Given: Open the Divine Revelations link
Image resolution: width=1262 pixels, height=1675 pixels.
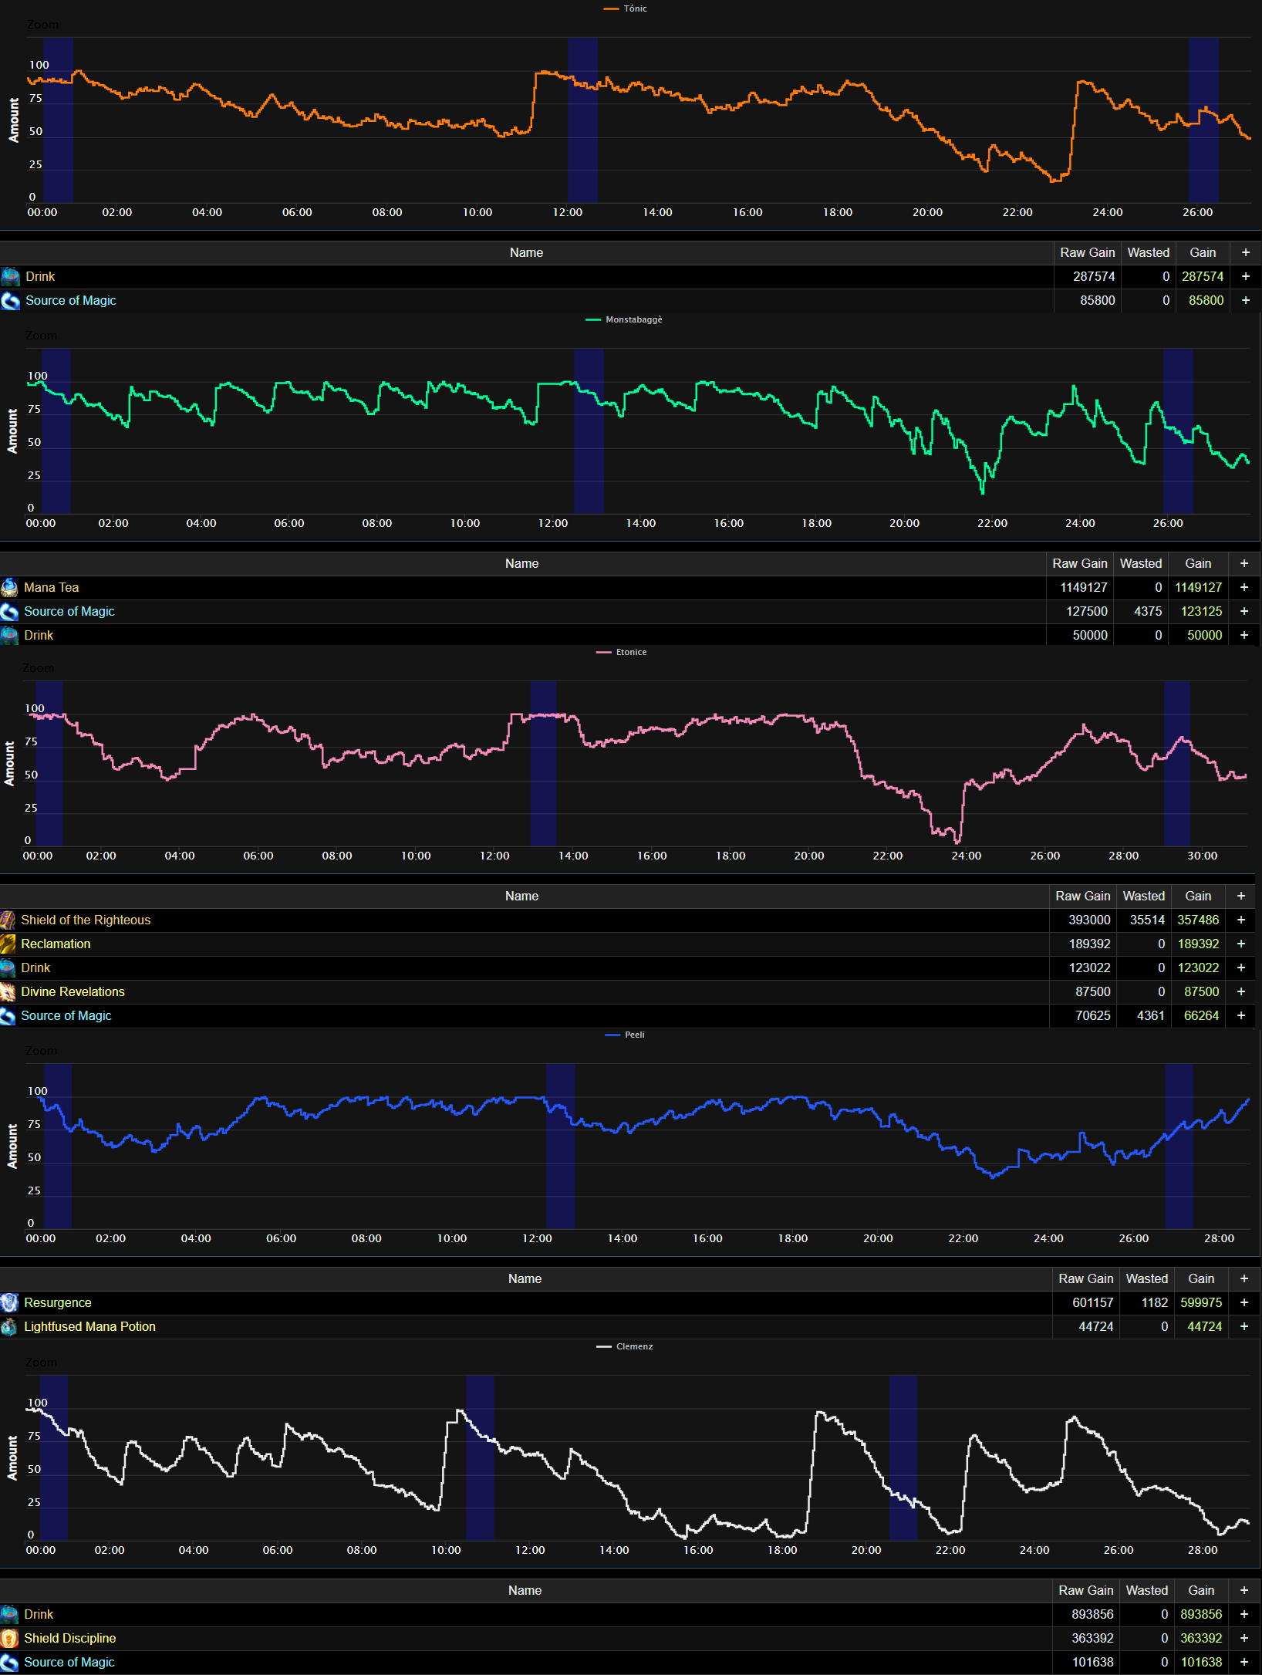Looking at the screenshot, I should [x=73, y=992].
